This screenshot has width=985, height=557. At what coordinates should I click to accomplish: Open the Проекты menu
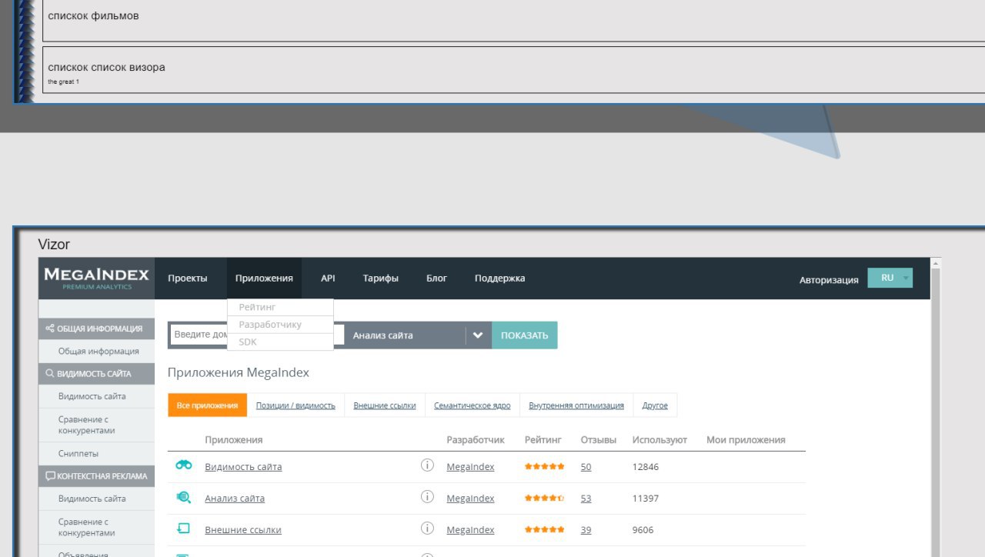pyautogui.click(x=188, y=278)
